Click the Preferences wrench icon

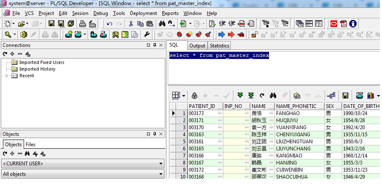pyautogui.click(x=147, y=34)
